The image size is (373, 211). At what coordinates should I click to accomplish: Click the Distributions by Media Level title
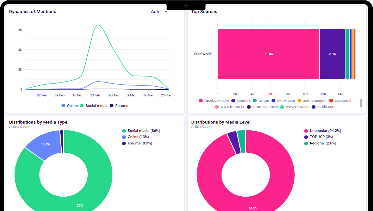[x=221, y=122]
